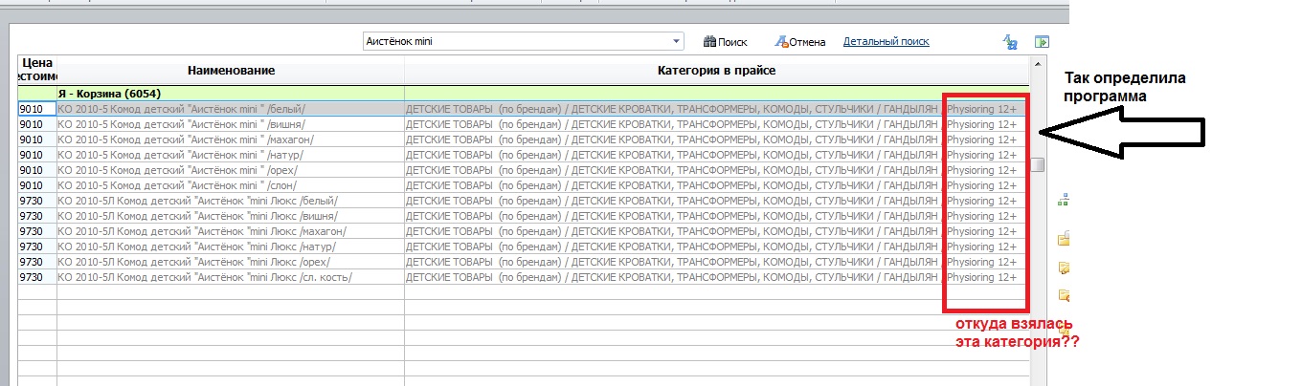Click price cell 9010 in the /белый/ mini row
Image resolution: width=1302 pixels, height=386 pixels.
(x=37, y=109)
